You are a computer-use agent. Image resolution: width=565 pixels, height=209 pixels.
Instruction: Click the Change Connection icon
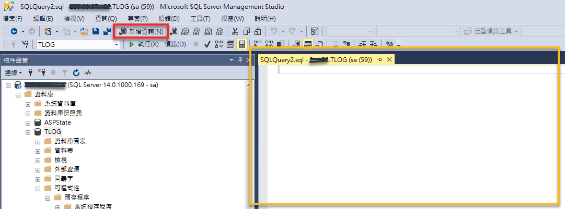click(x=25, y=44)
